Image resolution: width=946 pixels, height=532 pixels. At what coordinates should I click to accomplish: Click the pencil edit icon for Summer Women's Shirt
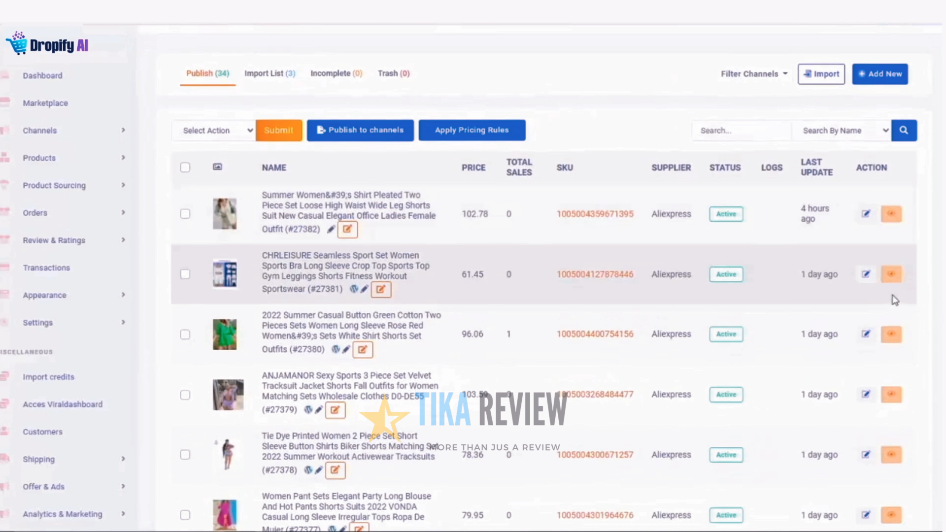coord(331,229)
